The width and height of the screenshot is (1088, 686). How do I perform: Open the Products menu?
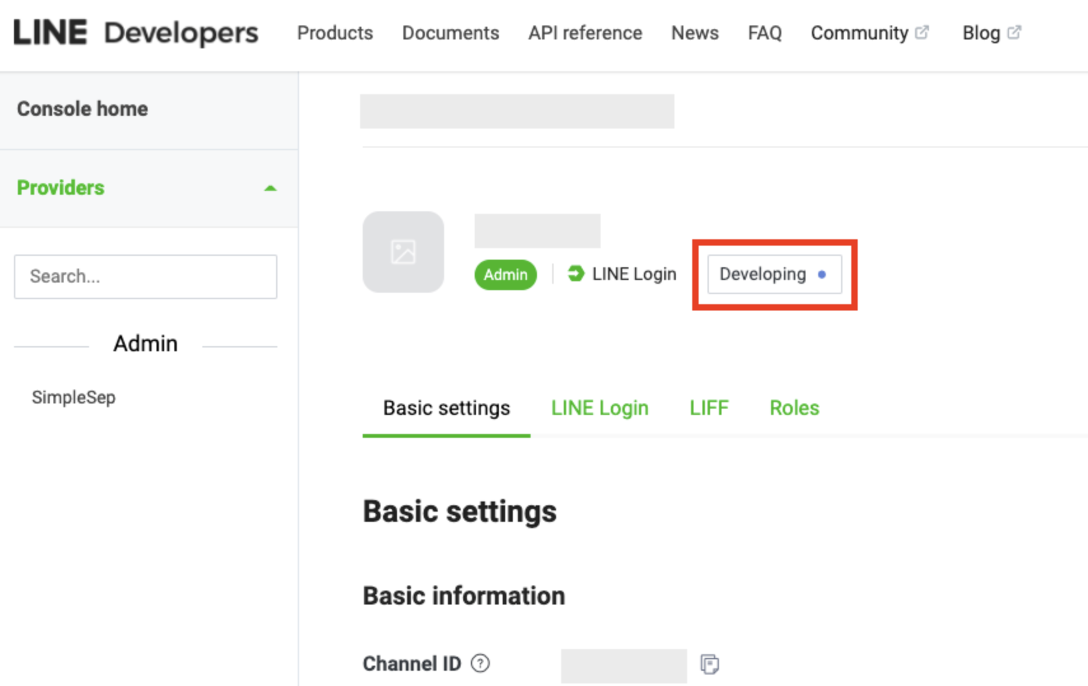(335, 33)
